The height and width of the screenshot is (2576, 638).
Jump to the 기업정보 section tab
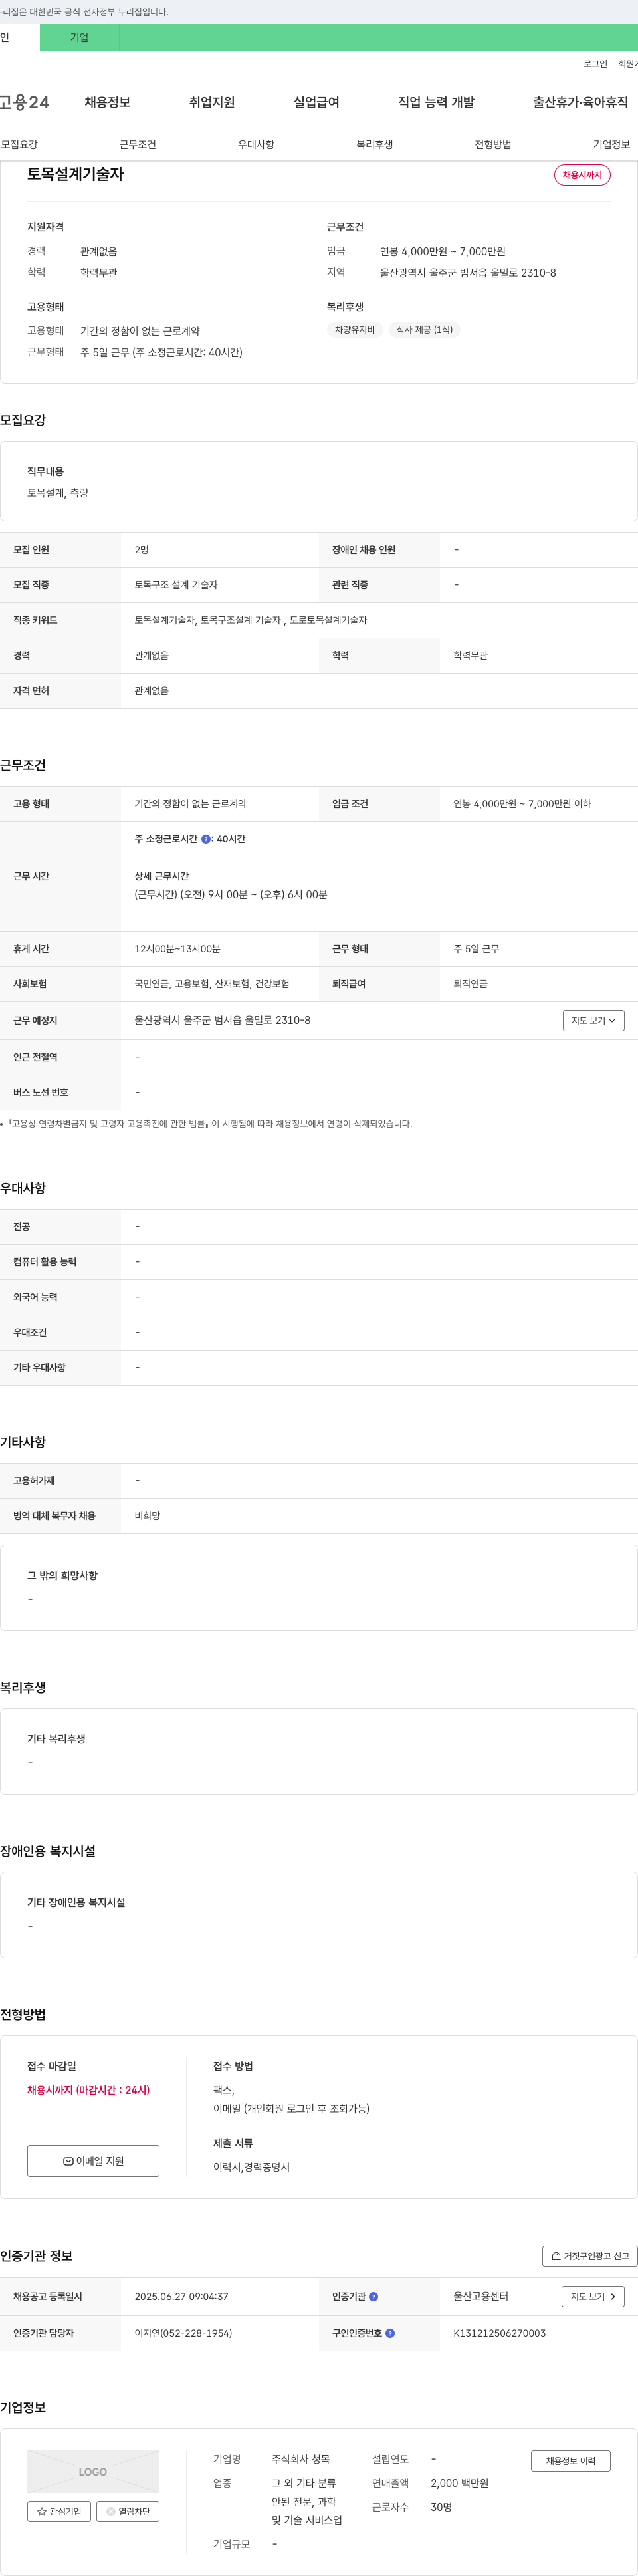point(611,145)
